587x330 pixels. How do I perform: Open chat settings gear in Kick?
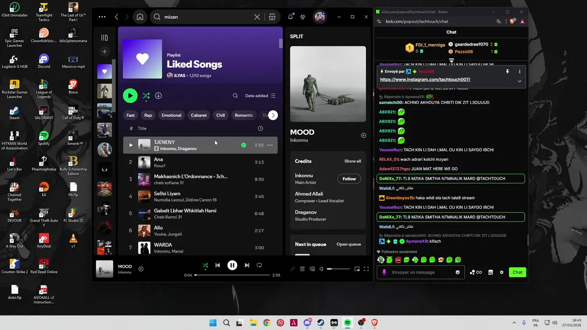pyautogui.click(x=502, y=272)
